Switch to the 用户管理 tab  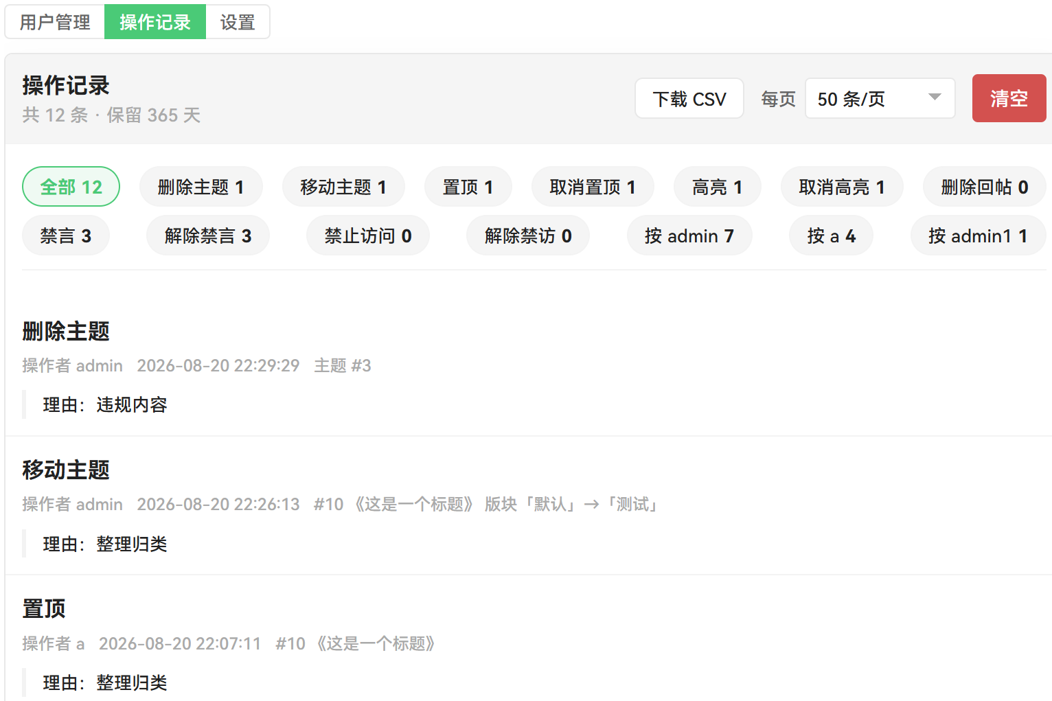(55, 22)
